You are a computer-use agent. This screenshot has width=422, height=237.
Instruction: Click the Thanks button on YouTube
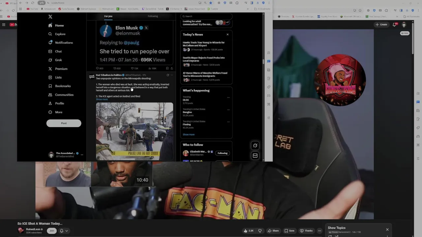point(306,231)
